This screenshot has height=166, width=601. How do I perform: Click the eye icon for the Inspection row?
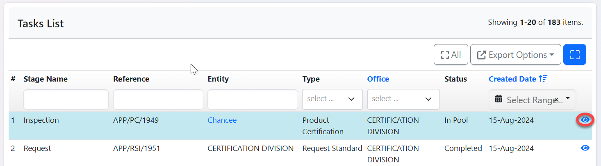click(x=585, y=120)
